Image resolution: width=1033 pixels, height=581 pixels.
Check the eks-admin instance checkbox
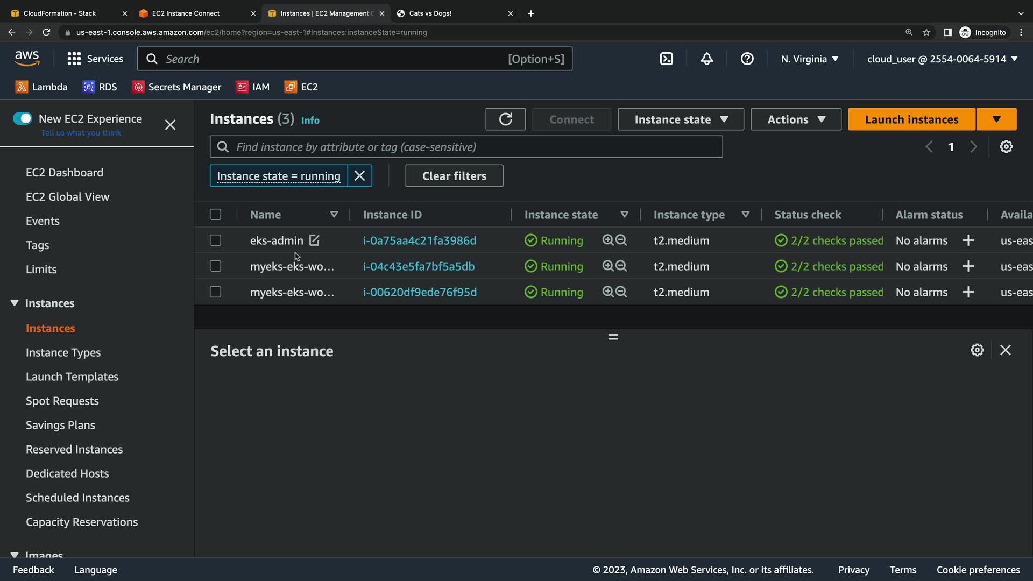click(215, 240)
